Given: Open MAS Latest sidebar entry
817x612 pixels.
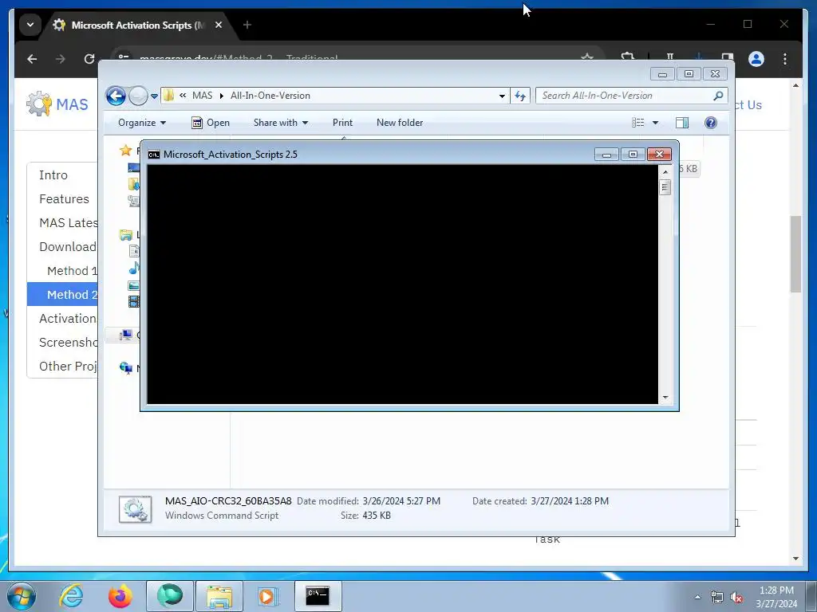Looking at the screenshot, I should [x=69, y=223].
